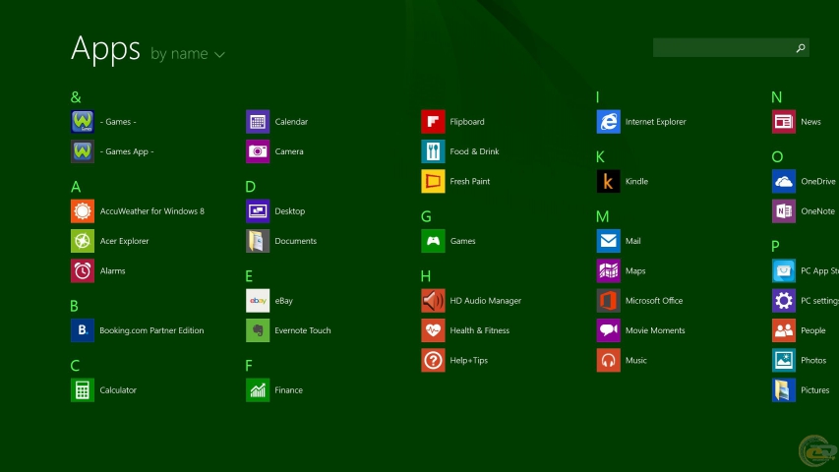Select the 'F' letter group header

248,366
